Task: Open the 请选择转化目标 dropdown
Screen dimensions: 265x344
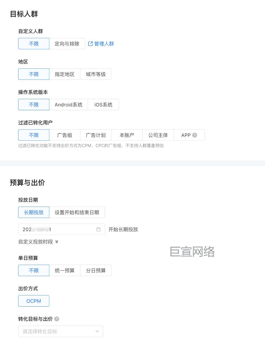Action: click(60, 331)
